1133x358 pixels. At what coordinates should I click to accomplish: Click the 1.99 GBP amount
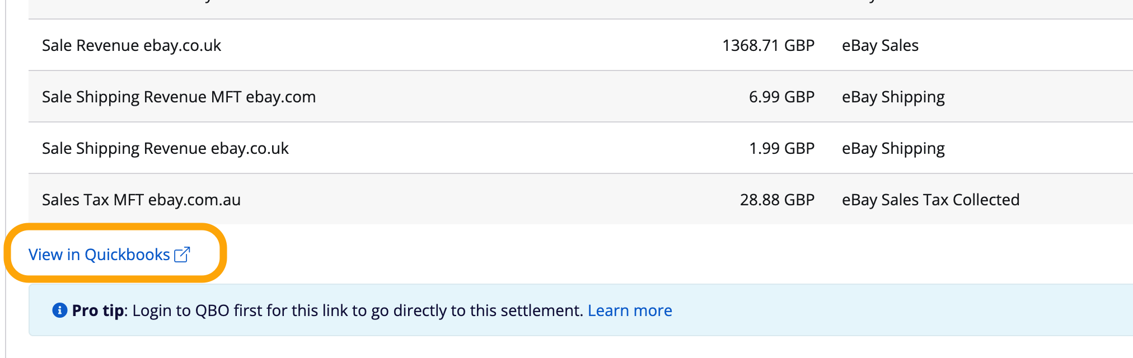pos(781,148)
